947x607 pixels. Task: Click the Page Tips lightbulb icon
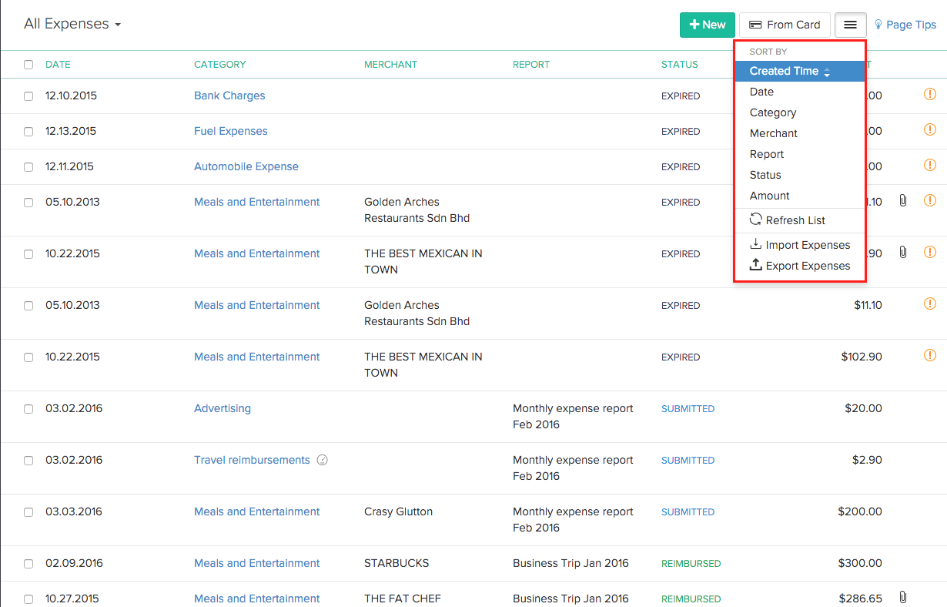[x=878, y=25]
